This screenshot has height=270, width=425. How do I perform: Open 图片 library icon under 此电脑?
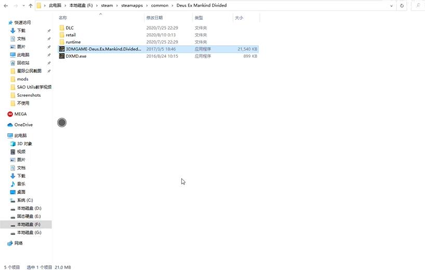point(13,160)
